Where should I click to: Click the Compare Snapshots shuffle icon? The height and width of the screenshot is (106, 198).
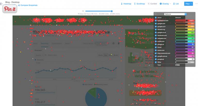19,5
